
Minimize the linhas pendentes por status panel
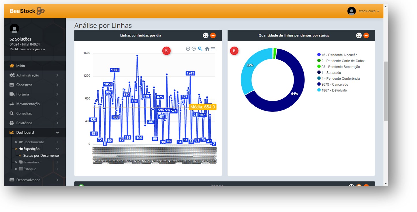(366, 35)
